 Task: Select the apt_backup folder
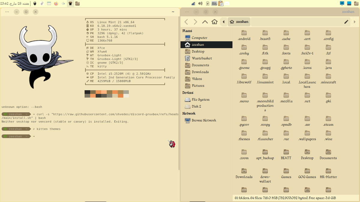pos(265,154)
